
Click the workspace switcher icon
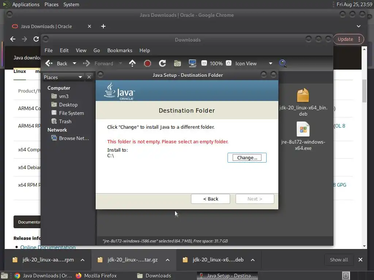click(346, 276)
